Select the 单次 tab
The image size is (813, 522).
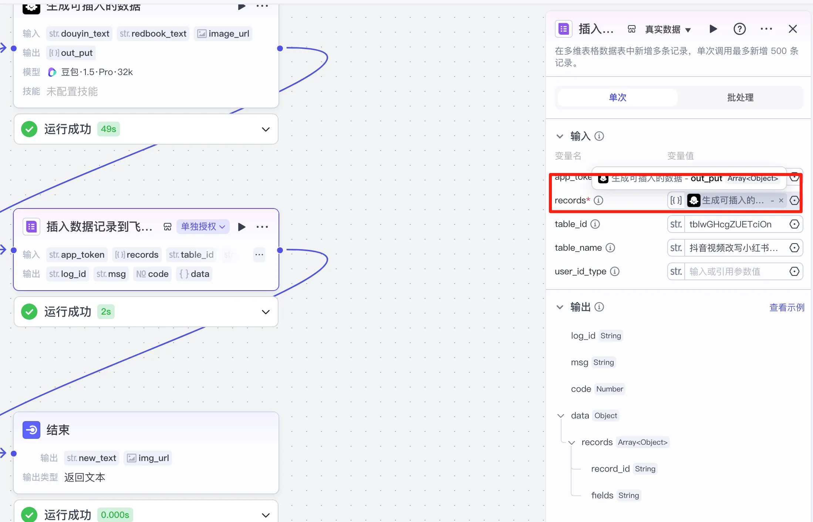tap(617, 98)
